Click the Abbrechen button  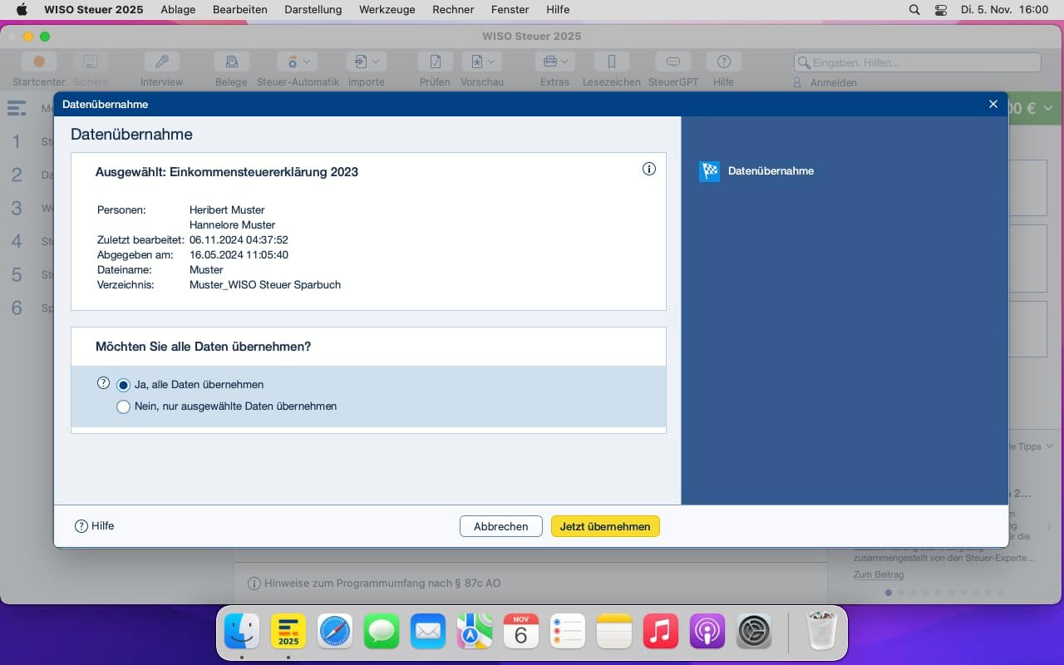tap(501, 526)
